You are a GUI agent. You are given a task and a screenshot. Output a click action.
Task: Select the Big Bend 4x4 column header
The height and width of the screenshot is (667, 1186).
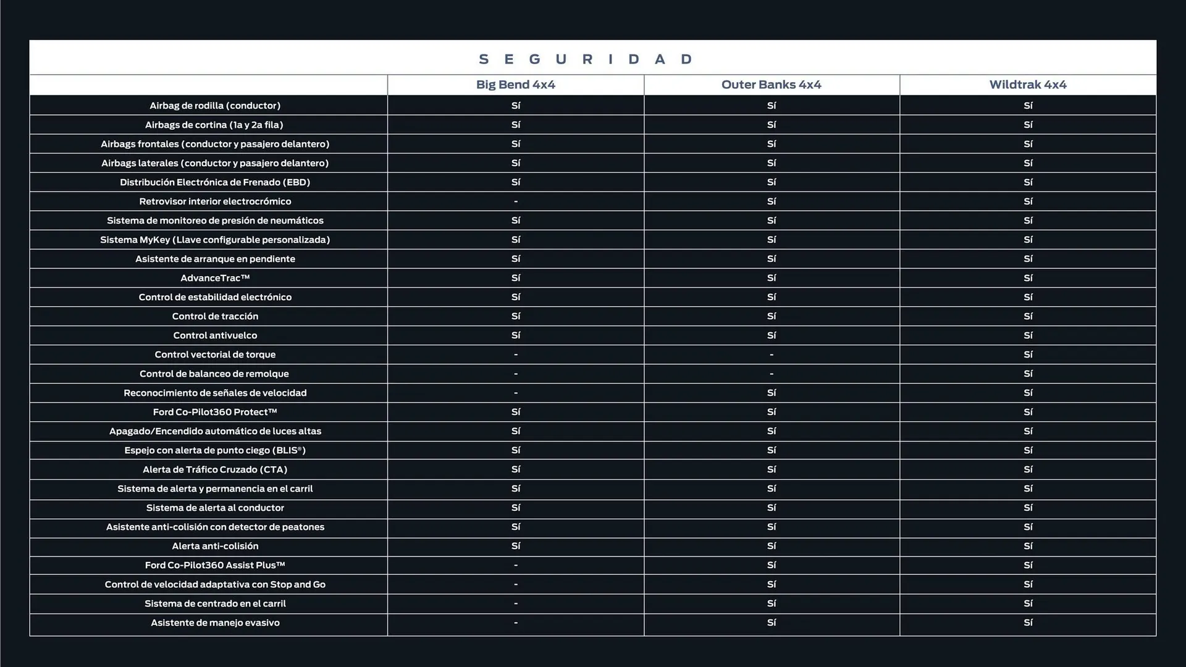coord(516,85)
